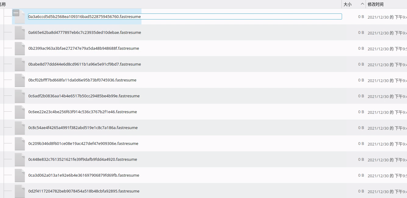Screen dimensions: 407x198
Task: Click the 名称 column header
Action: click(4, 4)
